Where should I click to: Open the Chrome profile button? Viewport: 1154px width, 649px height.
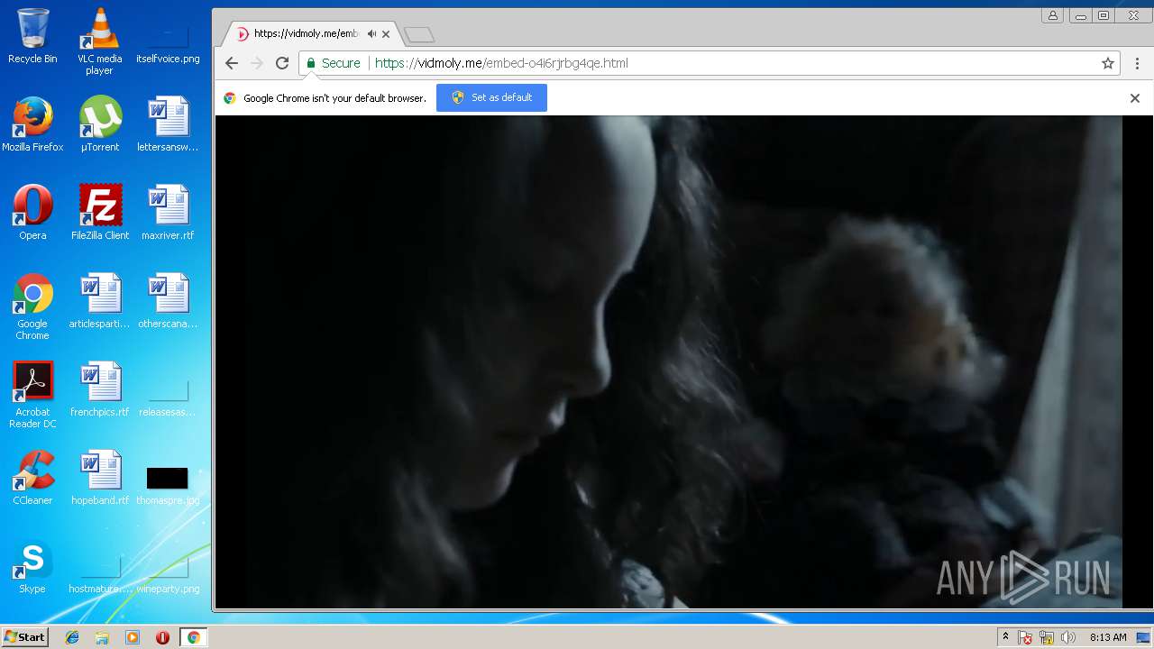point(1052,15)
